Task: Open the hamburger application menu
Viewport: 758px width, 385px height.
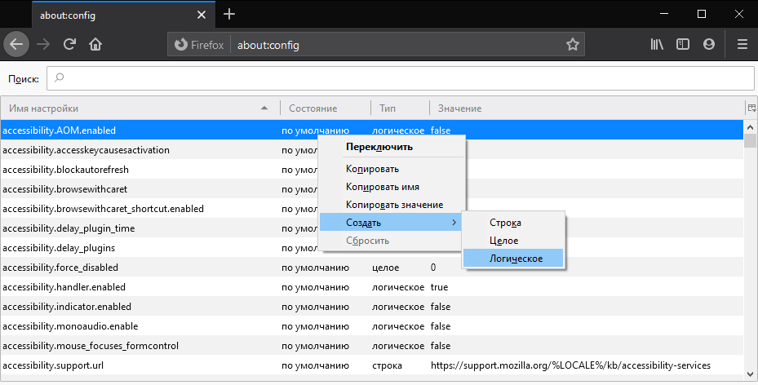Action: (x=742, y=44)
